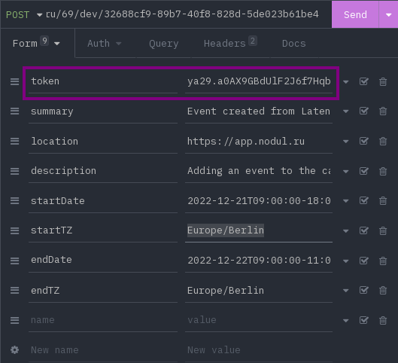Delete the token form row
The width and height of the screenshot is (398, 363).
383,82
